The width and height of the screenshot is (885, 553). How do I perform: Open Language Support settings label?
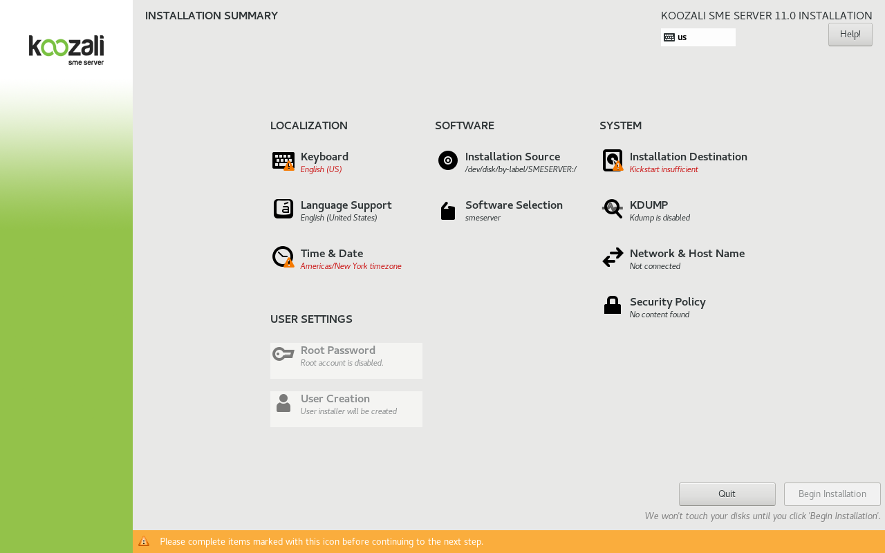click(x=346, y=205)
